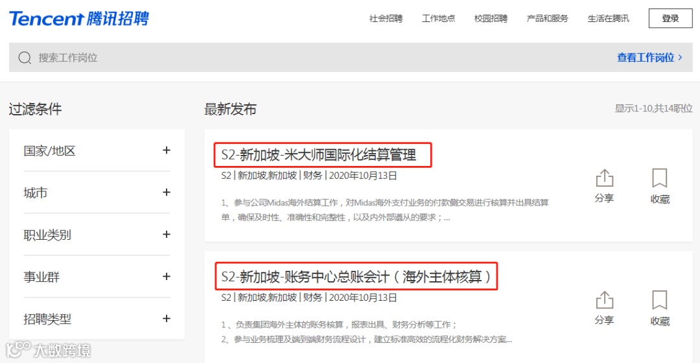Click the 显示1-10,共14职位 count text

[x=653, y=108]
